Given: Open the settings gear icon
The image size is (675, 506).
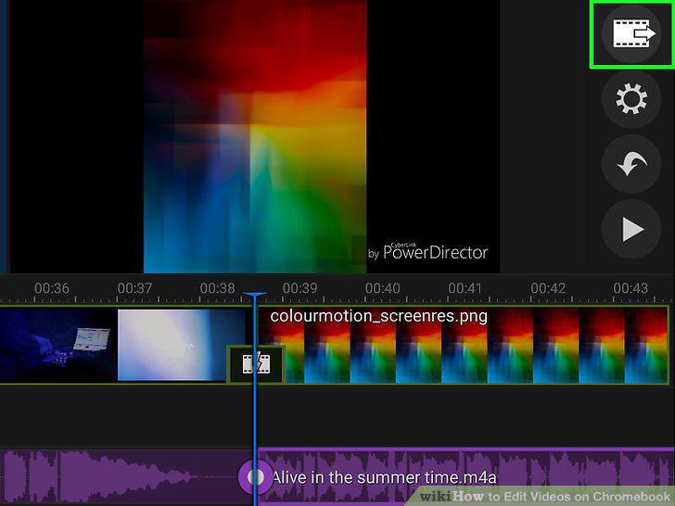Looking at the screenshot, I should coord(631,99).
